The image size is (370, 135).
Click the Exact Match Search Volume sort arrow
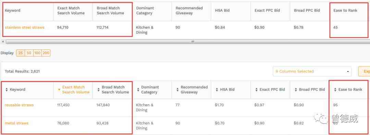click(x=59, y=90)
